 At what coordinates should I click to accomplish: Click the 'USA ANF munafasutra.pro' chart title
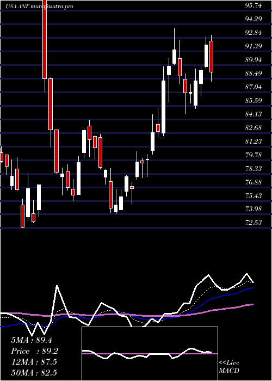[x=40, y=7]
